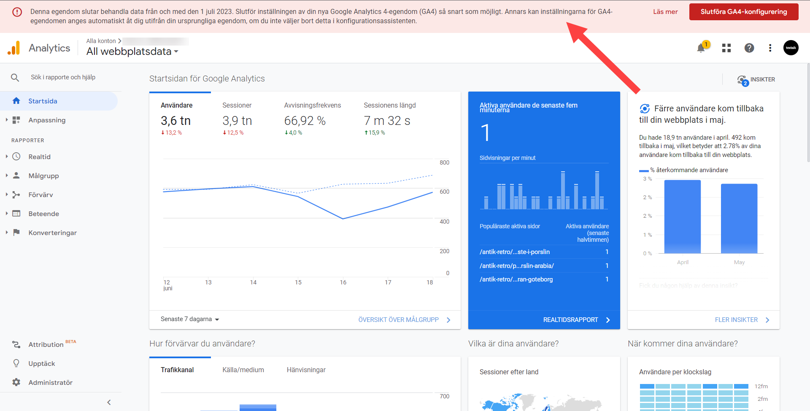Expand the Realtid reports section
Image resolution: width=810 pixels, height=411 pixels.
[x=7, y=157]
